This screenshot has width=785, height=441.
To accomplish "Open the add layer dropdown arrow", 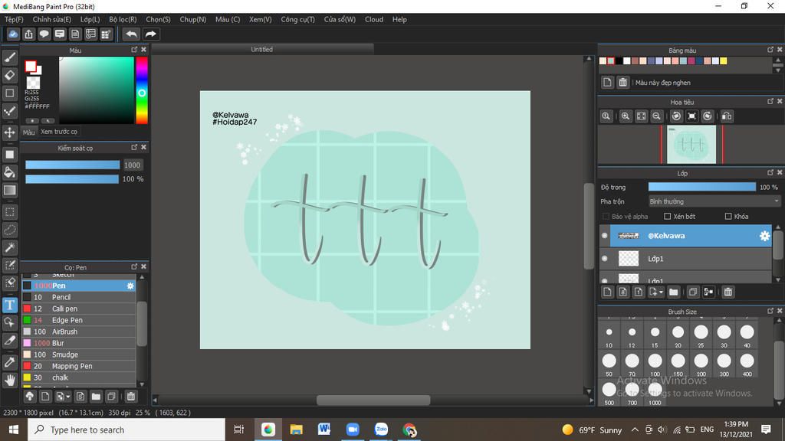I will 662,292.
